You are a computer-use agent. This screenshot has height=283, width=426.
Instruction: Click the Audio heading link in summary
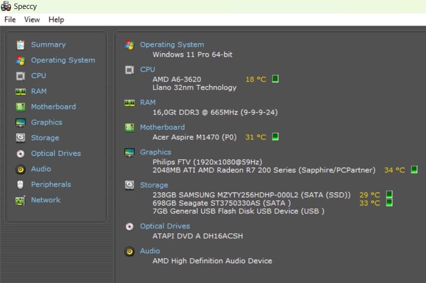coord(150,251)
